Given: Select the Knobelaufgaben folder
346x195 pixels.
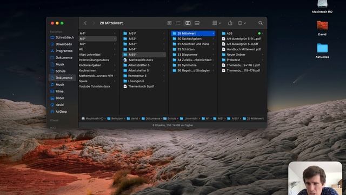Looking at the screenshot, I should [x=97, y=65].
